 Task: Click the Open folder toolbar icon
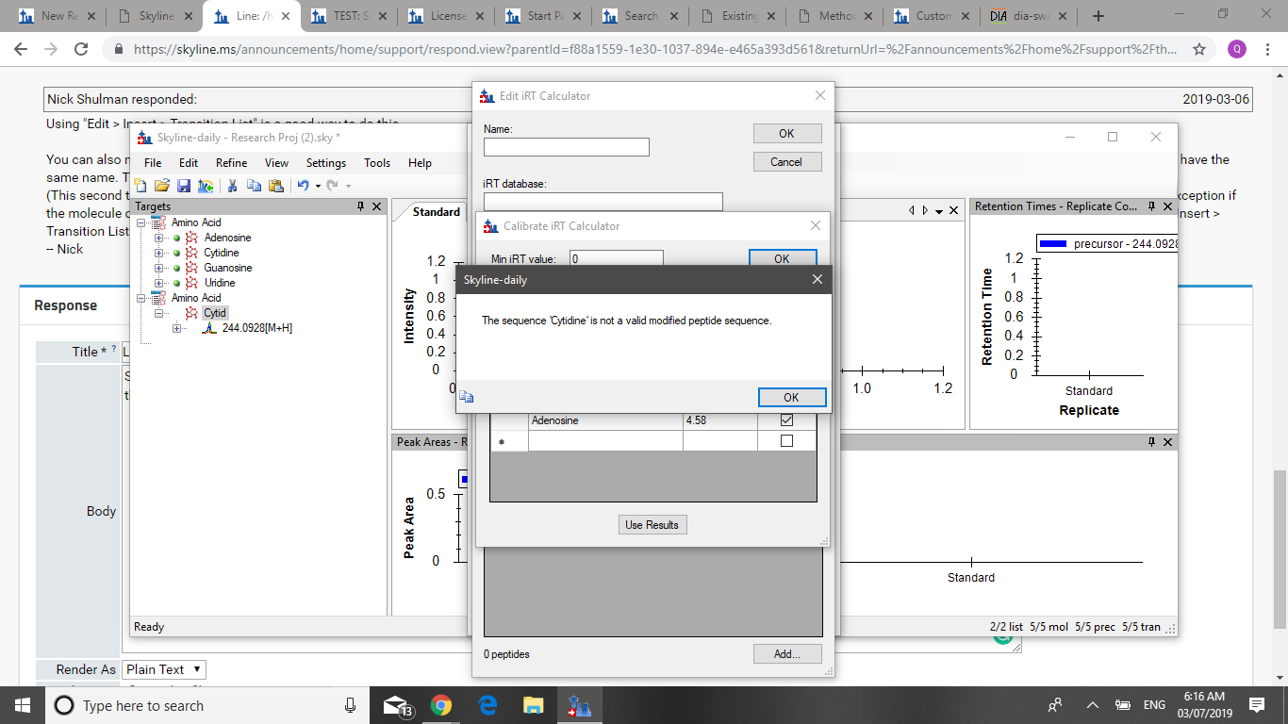[161, 186]
